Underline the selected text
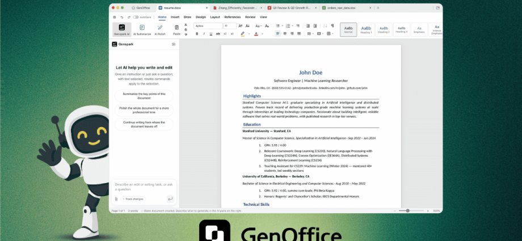522x241 pixels. [x=211, y=33]
